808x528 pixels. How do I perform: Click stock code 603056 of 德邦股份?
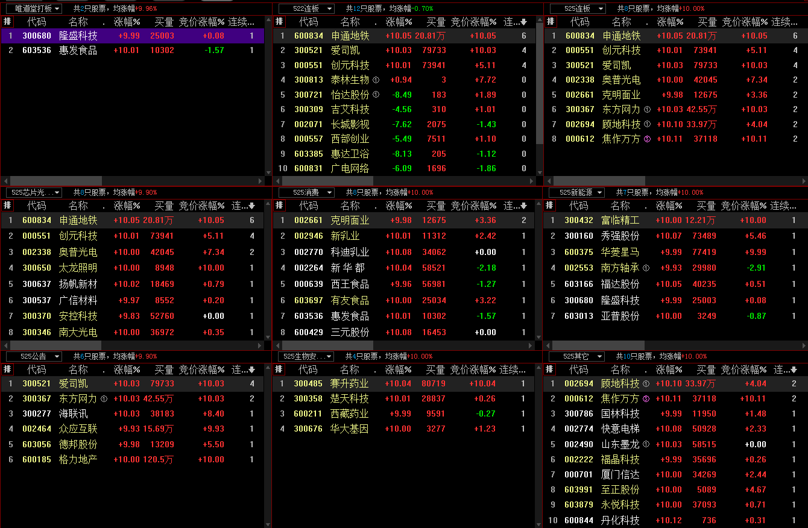37,444
